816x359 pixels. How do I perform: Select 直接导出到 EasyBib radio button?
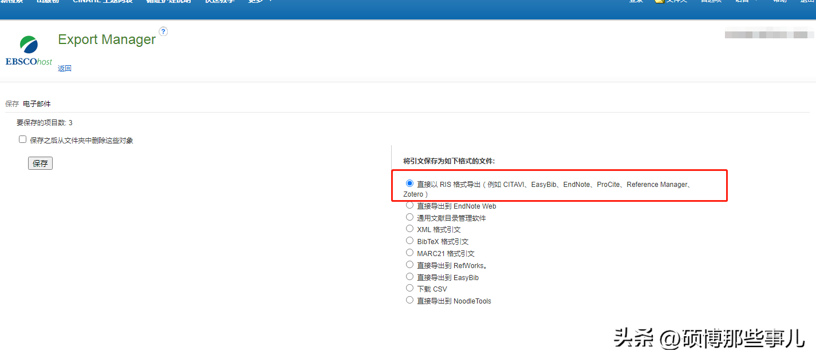pyautogui.click(x=409, y=277)
